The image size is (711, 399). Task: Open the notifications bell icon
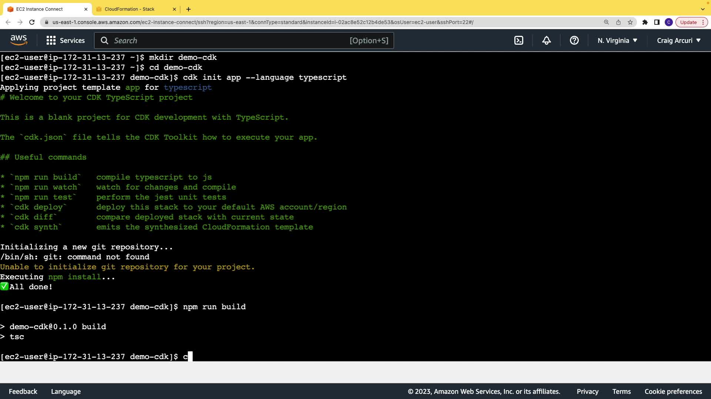[x=546, y=41]
